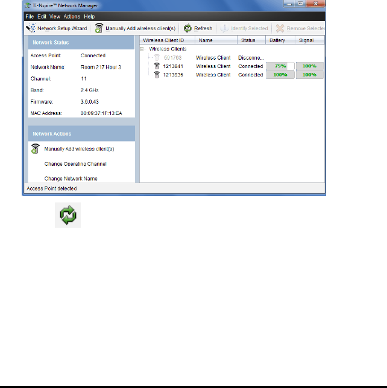Click the band value 2.4 GHz
The image size is (387, 388).
tap(90, 90)
